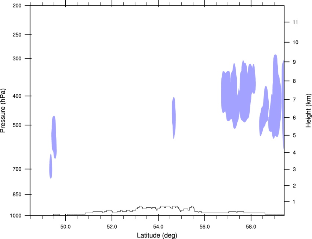Click the 2 km height label

[294, 186]
